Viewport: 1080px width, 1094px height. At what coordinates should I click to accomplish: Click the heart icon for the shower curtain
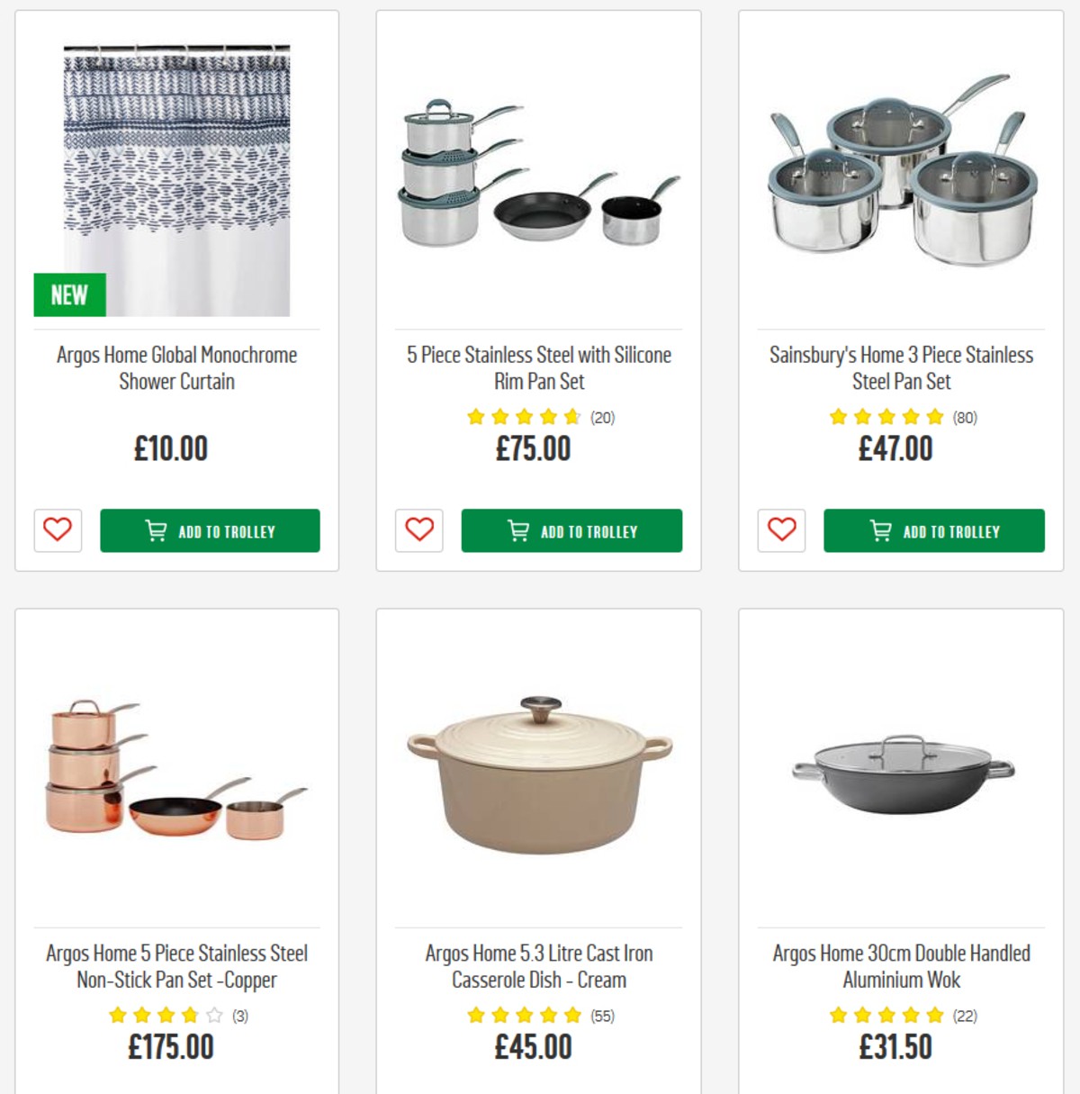[x=58, y=530]
